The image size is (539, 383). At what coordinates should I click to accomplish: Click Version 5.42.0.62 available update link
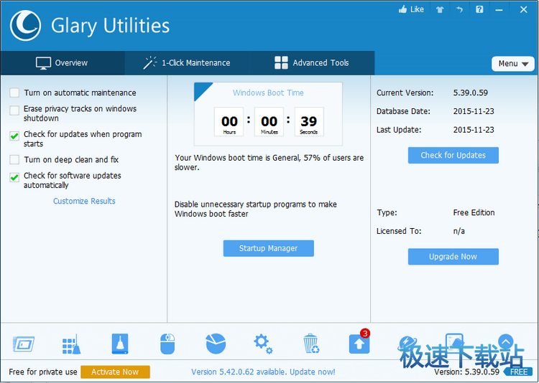pyautogui.click(x=263, y=372)
